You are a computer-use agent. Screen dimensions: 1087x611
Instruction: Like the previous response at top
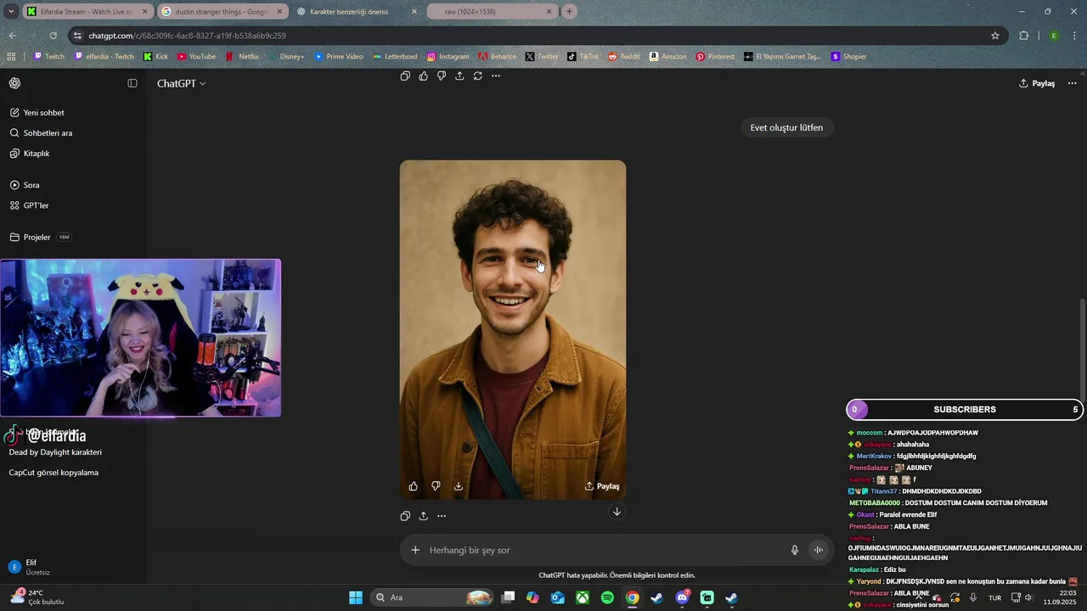pyautogui.click(x=424, y=76)
